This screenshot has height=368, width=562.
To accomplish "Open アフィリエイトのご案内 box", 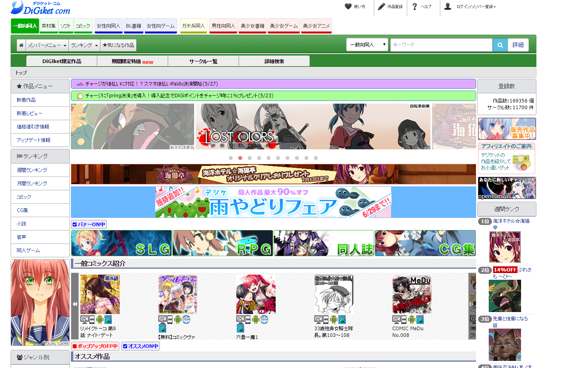I will point(507,158).
